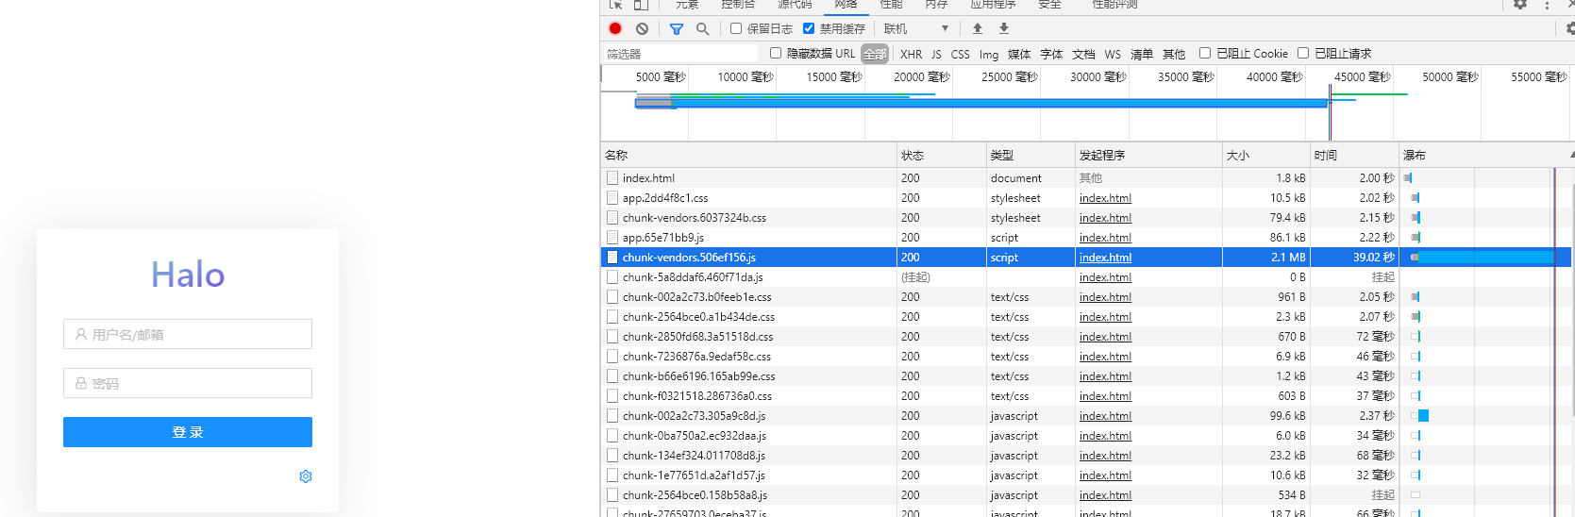This screenshot has width=1575, height=517.
Task: Select the index.html request row
Action: click(1086, 177)
